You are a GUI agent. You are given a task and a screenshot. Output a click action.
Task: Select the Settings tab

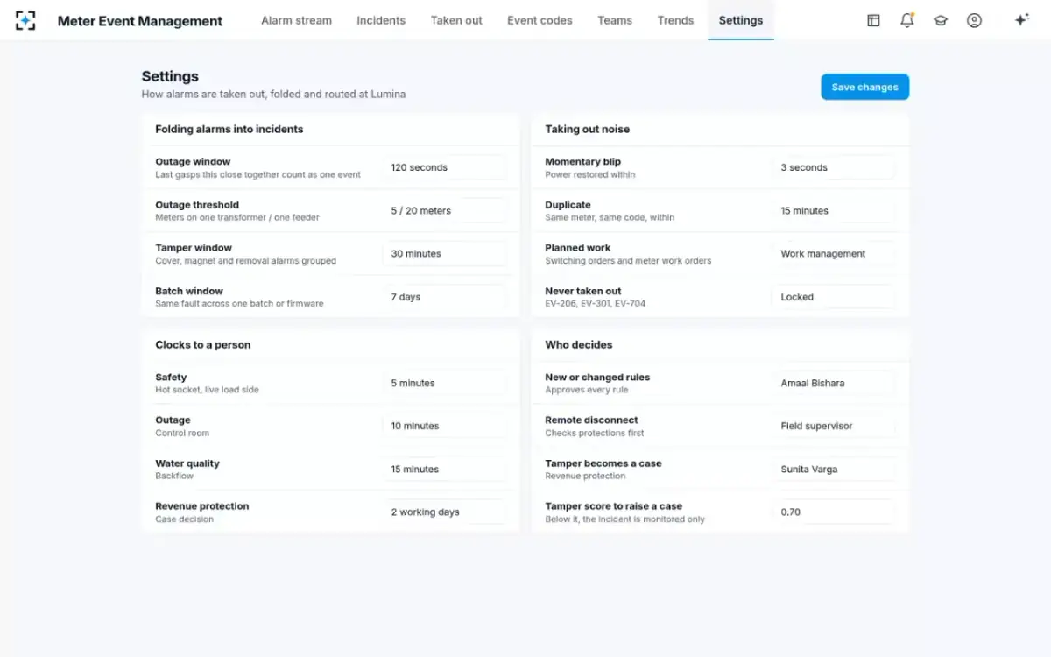[741, 20]
